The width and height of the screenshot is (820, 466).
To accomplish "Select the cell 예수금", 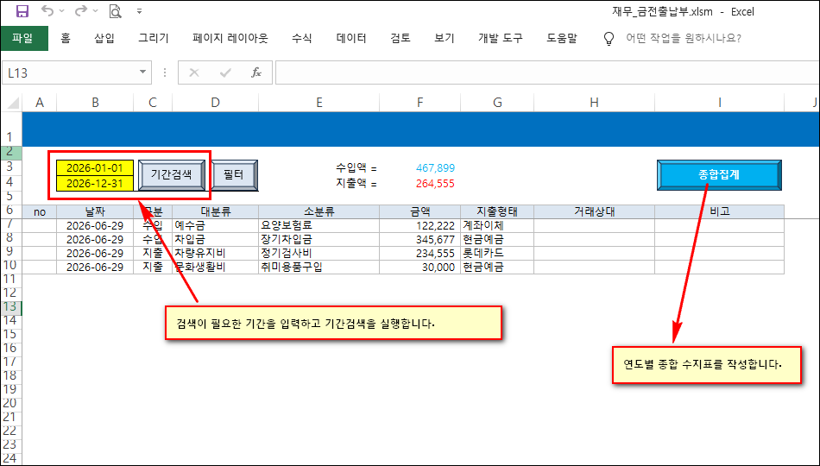I will click(215, 225).
